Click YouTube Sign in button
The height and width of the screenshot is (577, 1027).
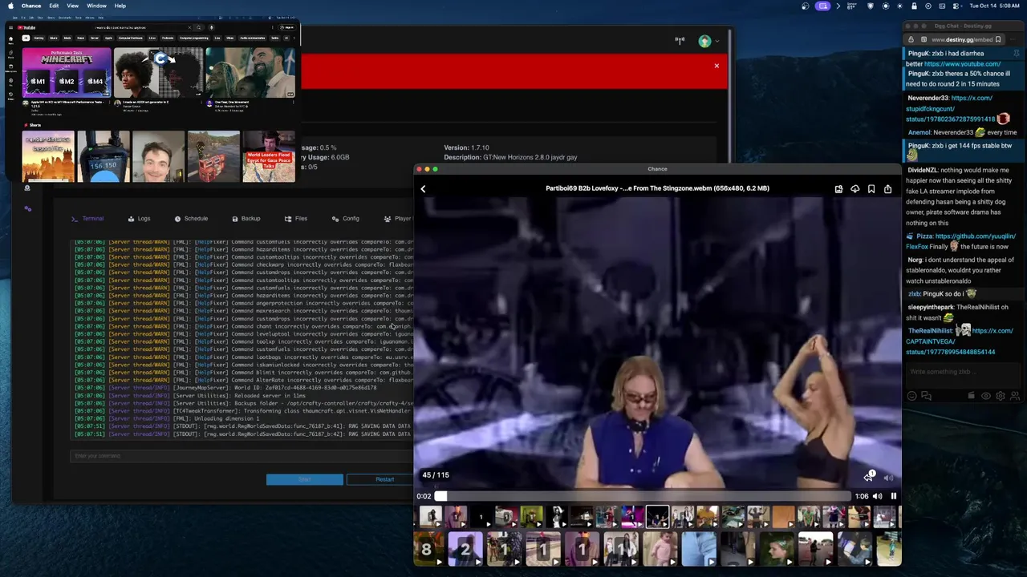(287, 27)
